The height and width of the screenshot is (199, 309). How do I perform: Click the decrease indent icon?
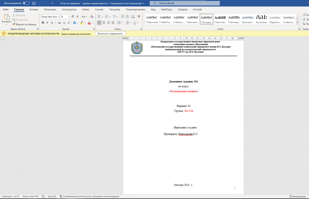pos(123,17)
